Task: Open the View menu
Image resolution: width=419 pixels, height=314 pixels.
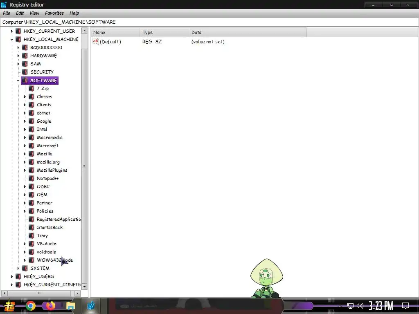Action: tap(34, 13)
